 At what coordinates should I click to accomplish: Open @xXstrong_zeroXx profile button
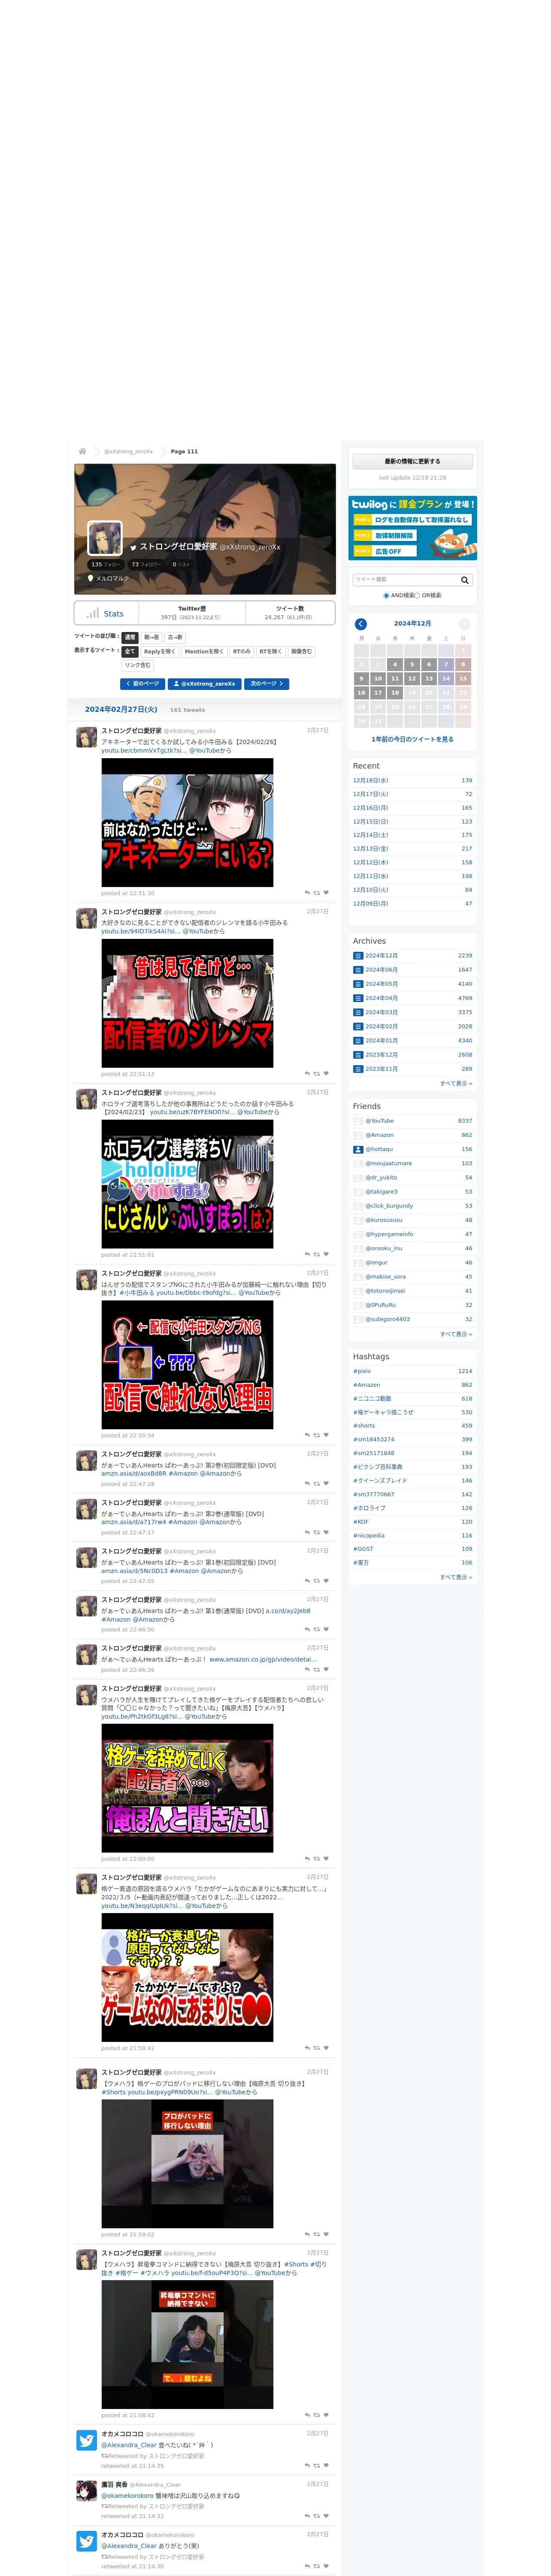point(205,684)
